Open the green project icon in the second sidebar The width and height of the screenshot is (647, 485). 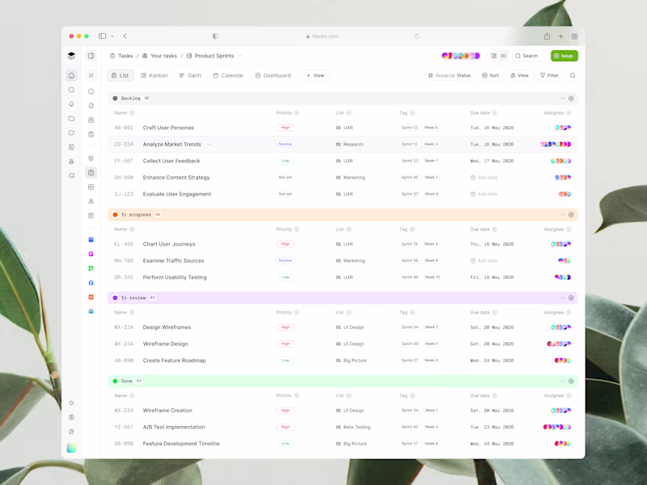91,268
